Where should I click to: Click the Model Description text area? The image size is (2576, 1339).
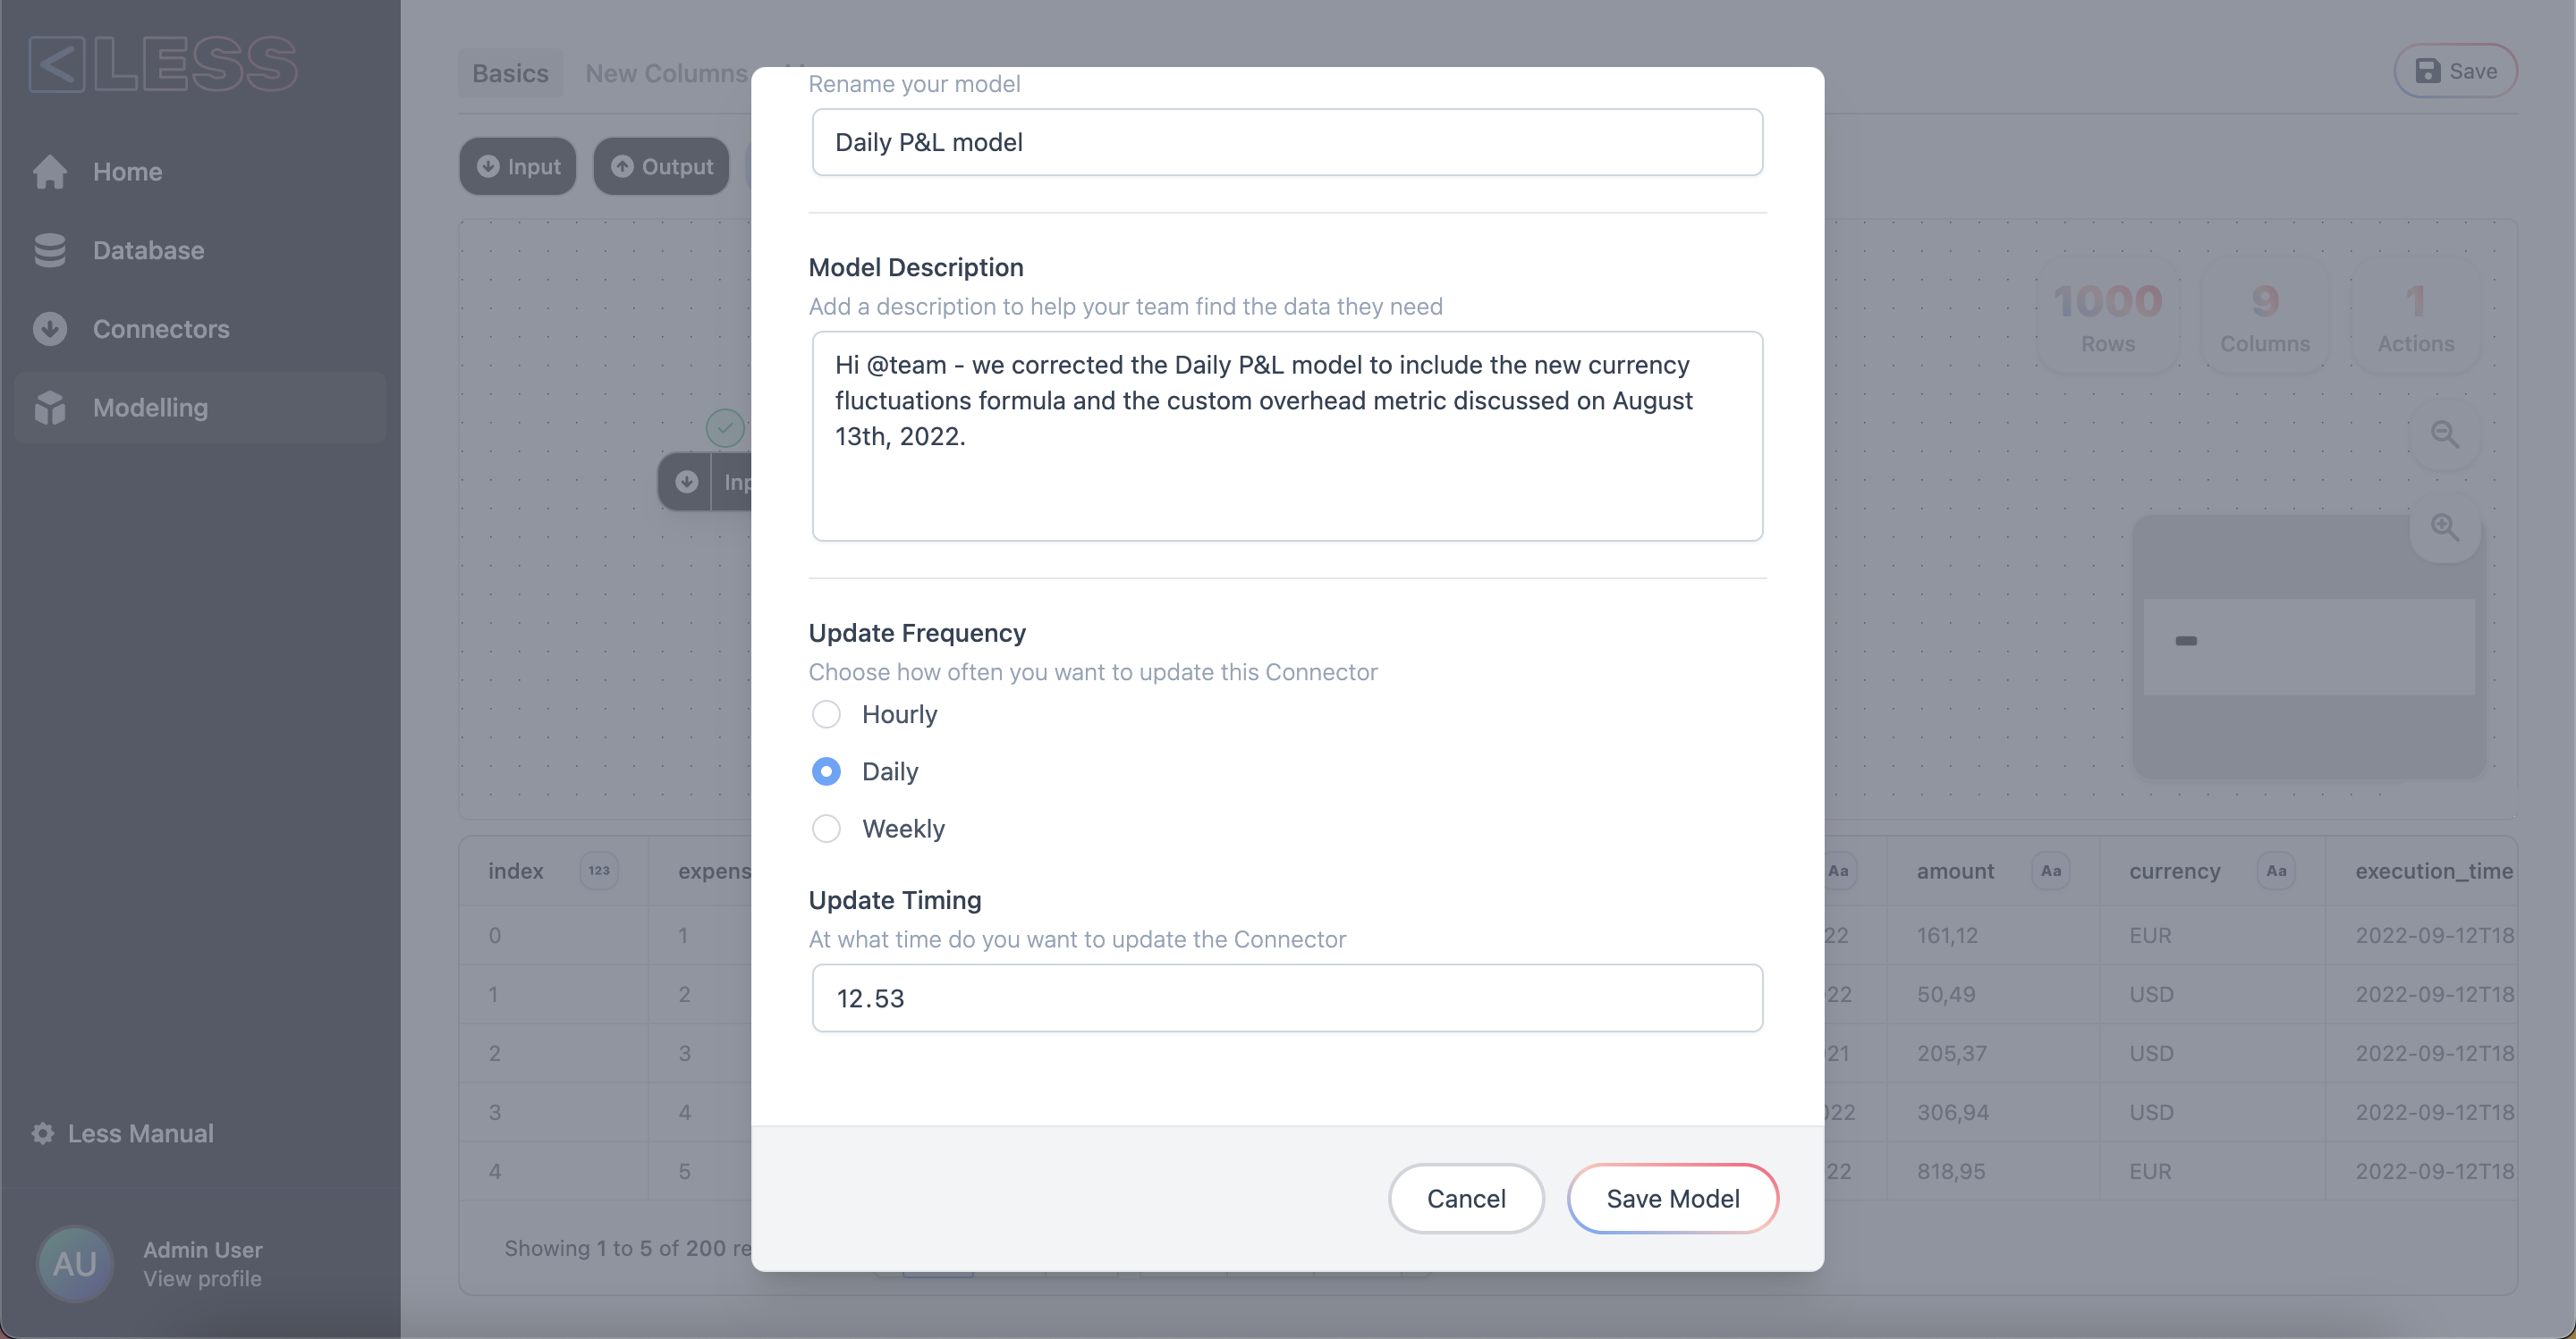pyautogui.click(x=1287, y=435)
